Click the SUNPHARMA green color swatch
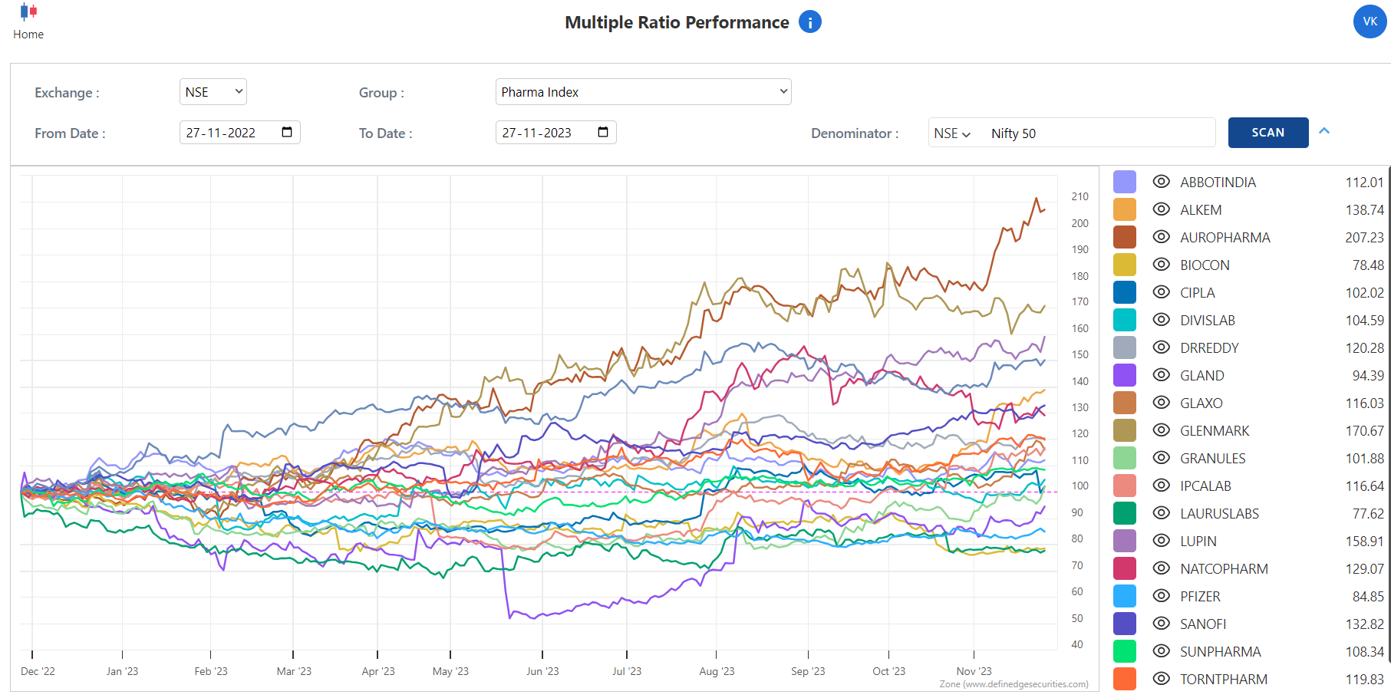This screenshot has height=698, width=1391. [x=1125, y=651]
